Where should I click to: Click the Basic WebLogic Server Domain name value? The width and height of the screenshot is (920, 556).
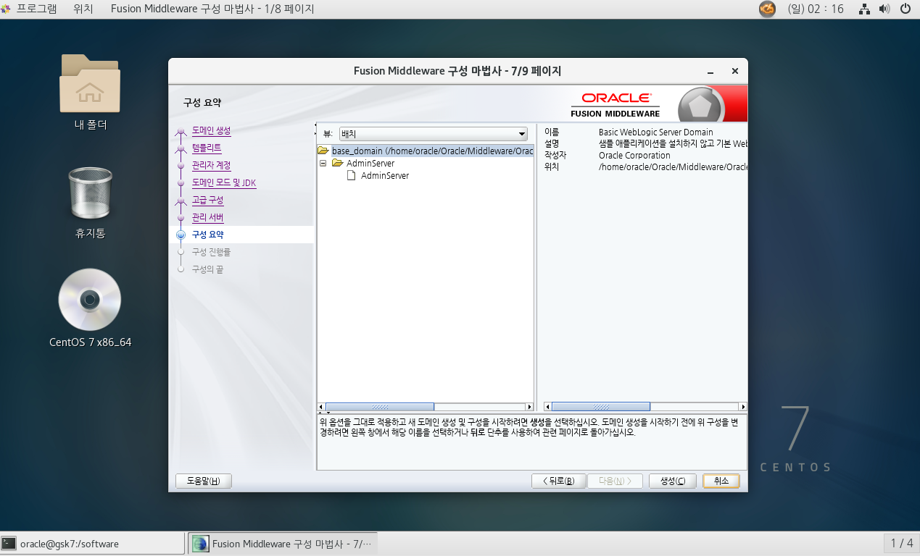pos(656,132)
